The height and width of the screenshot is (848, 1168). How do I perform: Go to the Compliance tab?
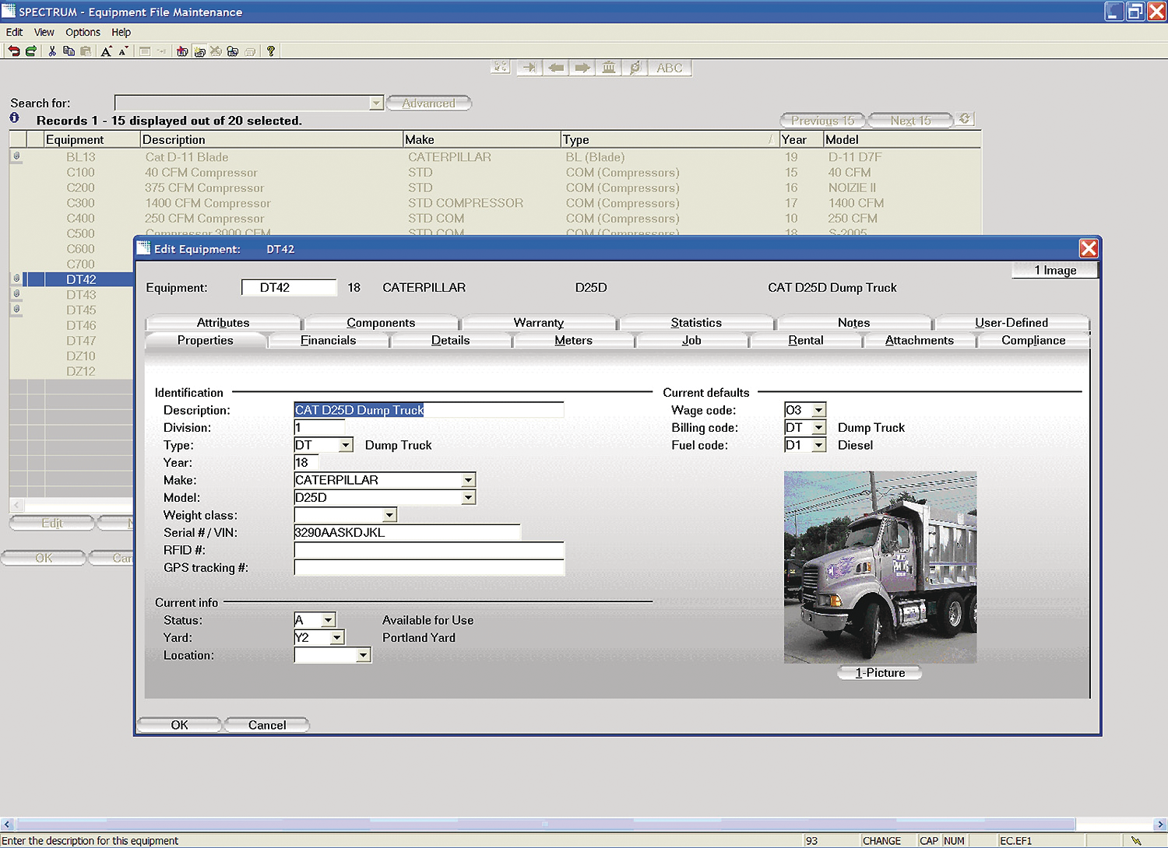pos(1033,341)
